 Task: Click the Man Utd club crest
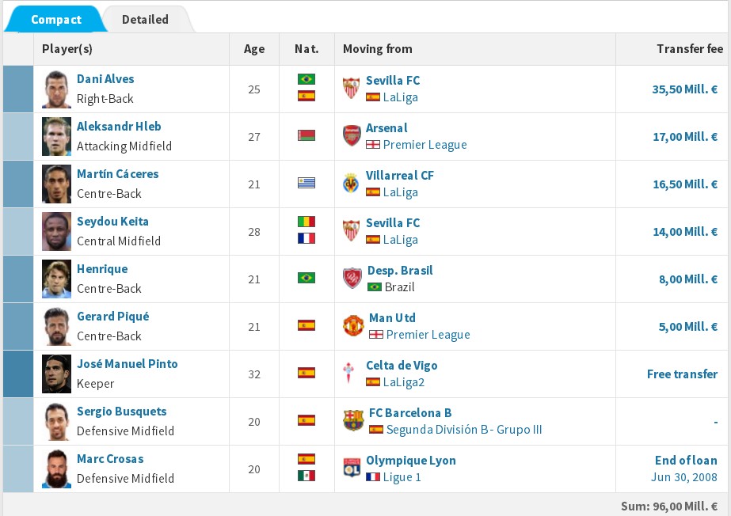[x=352, y=325]
